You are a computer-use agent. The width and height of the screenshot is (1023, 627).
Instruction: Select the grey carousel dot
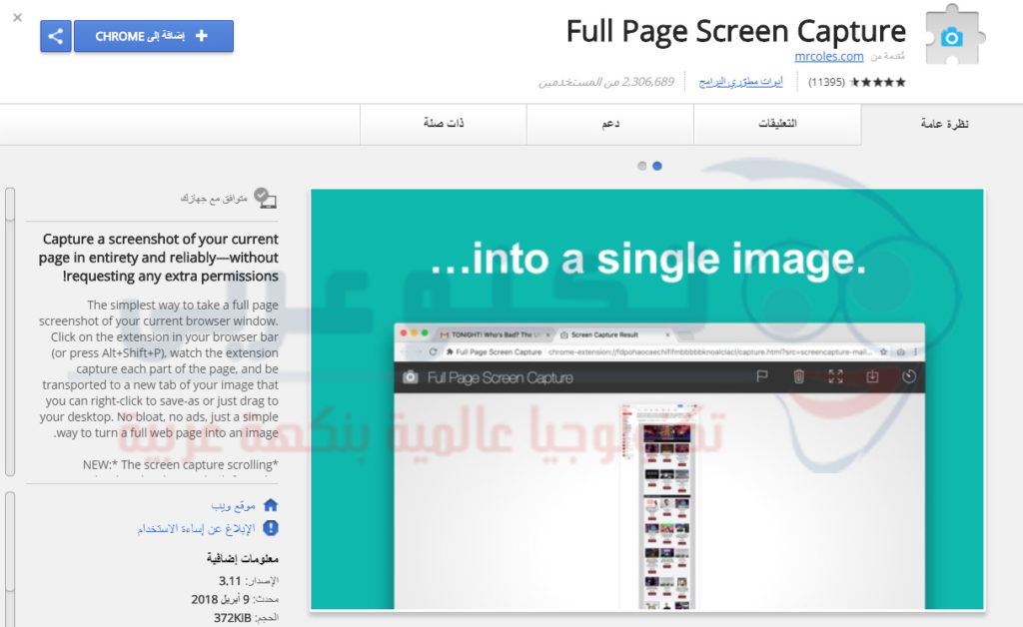click(x=642, y=166)
